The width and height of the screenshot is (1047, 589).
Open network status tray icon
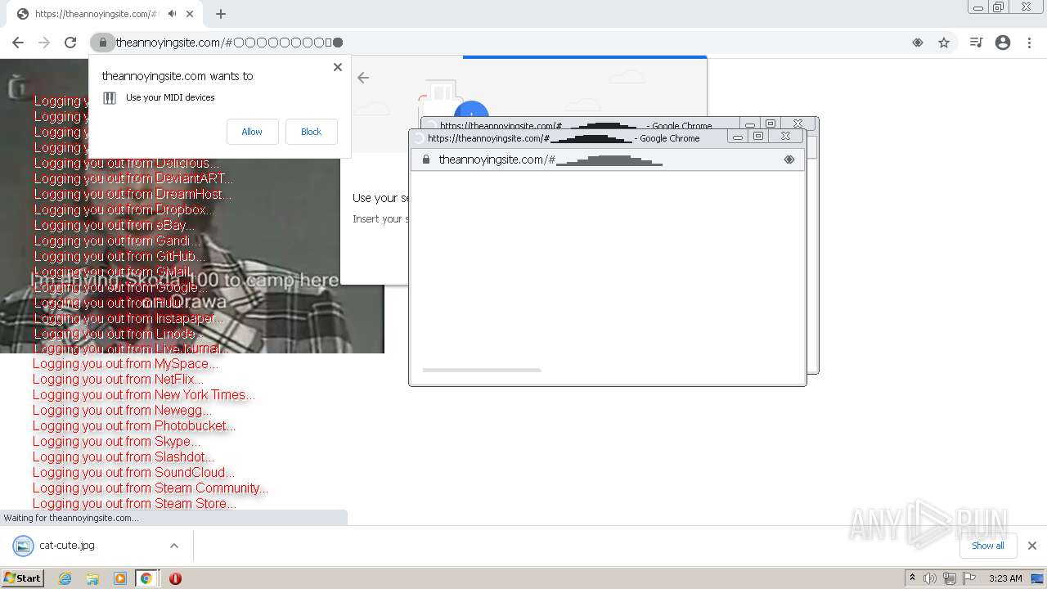(x=950, y=578)
